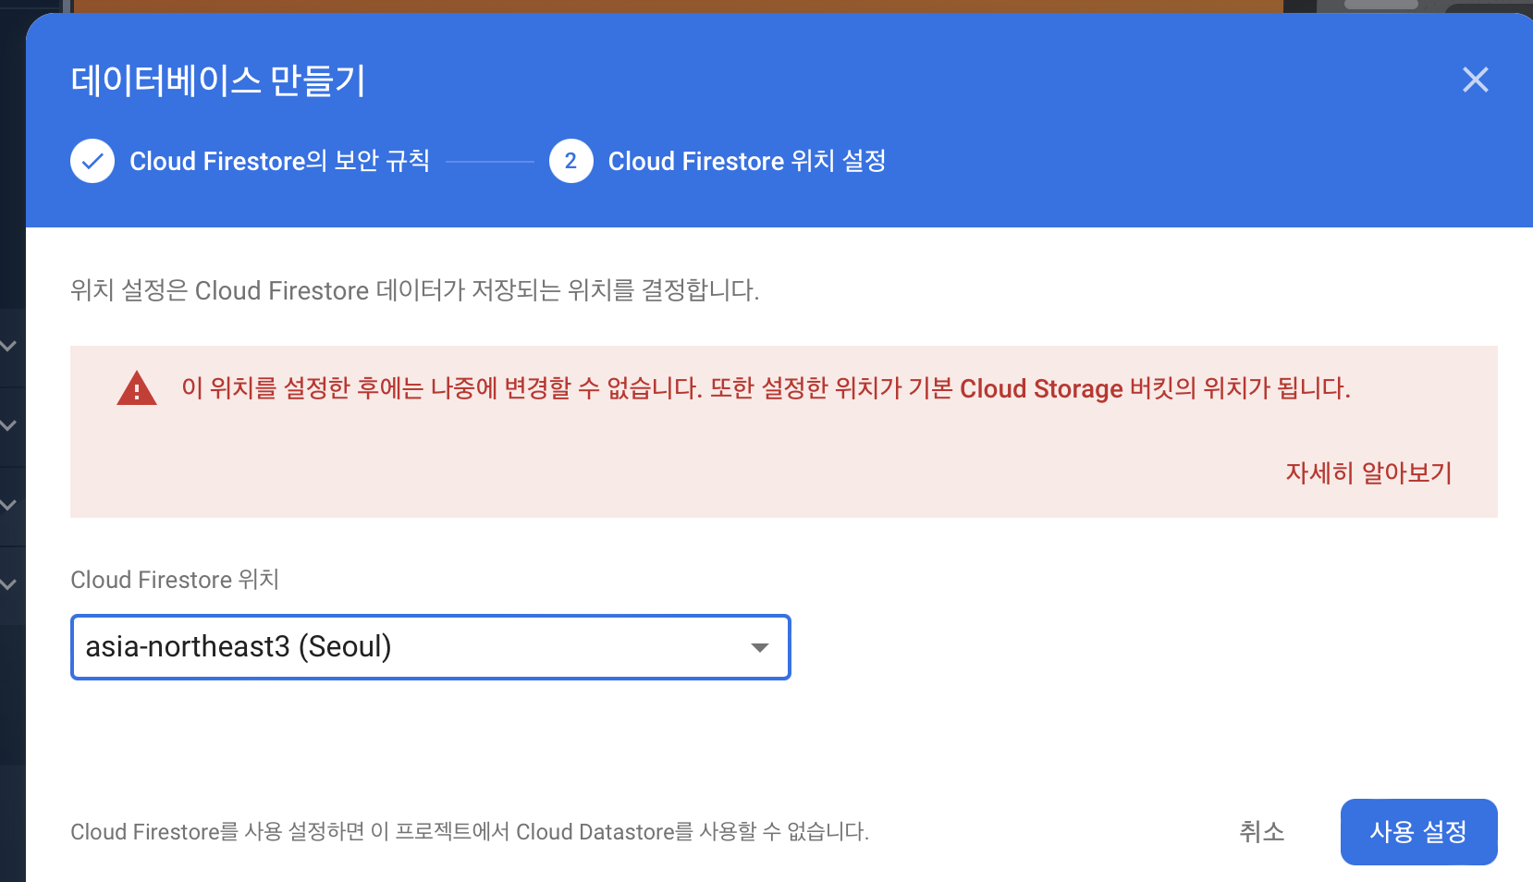Click the 데이터베이스 만들기 title text

coord(218,80)
